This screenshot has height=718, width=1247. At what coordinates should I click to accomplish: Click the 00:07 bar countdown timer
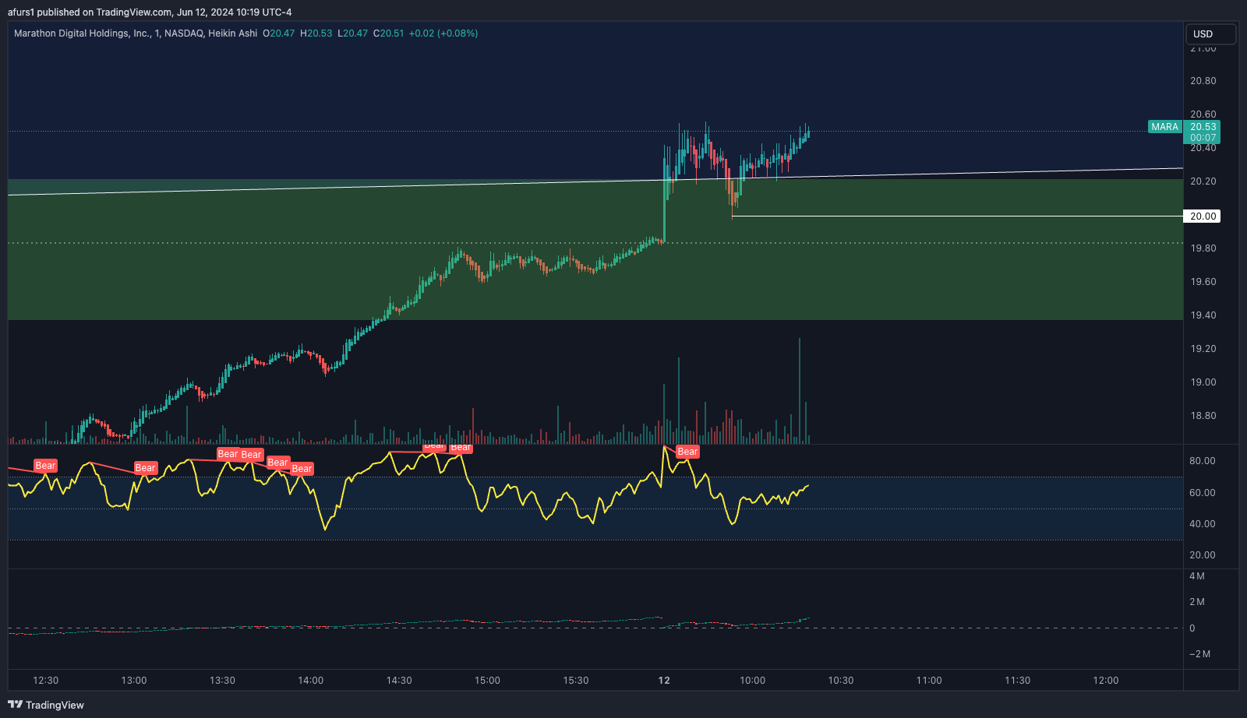pyautogui.click(x=1203, y=138)
